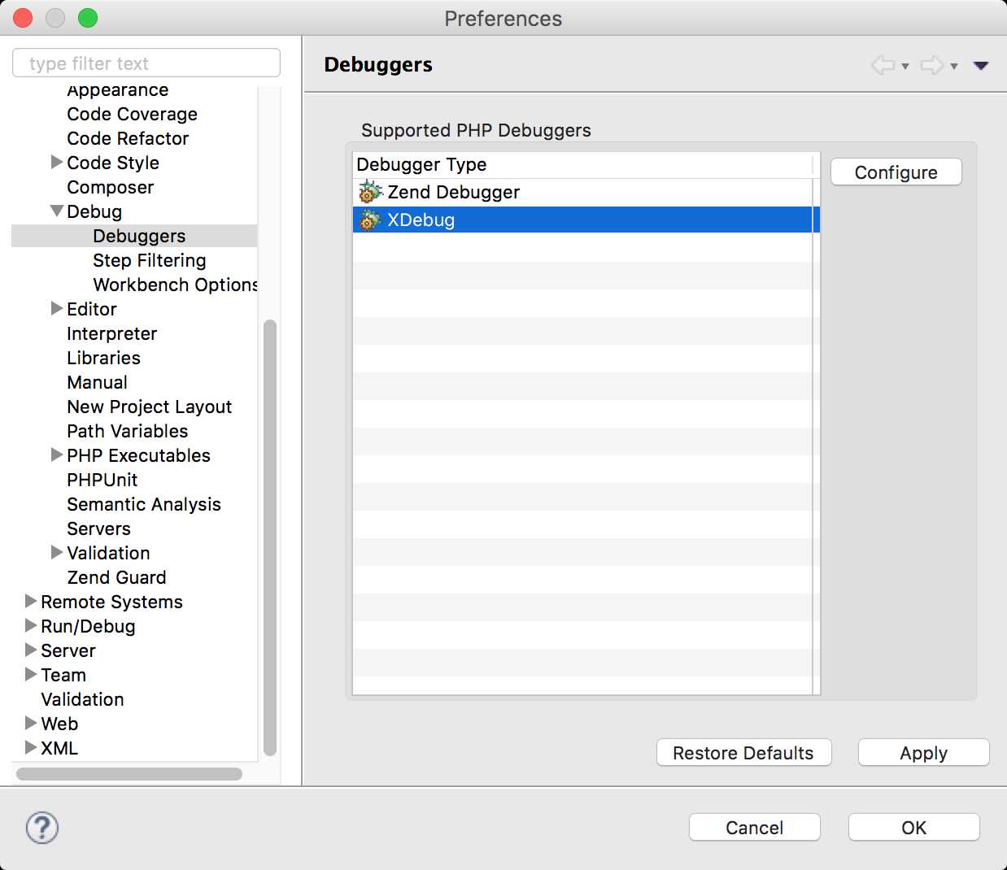
Task: Open Zend Guard preferences
Action: (x=116, y=577)
